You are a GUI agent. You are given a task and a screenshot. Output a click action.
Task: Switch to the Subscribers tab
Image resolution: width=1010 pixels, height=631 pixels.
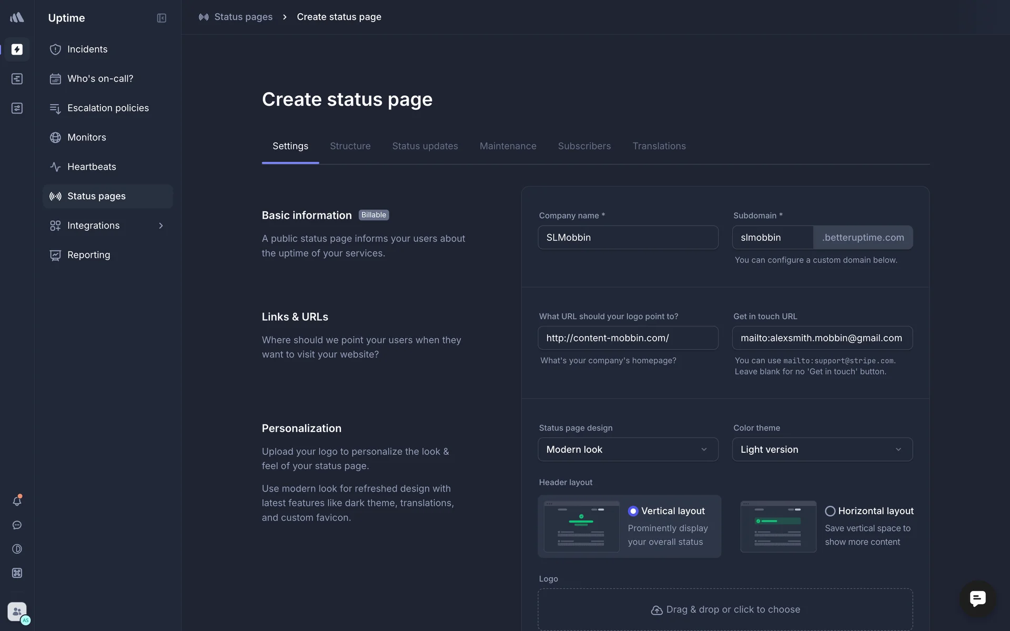tap(584, 146)
